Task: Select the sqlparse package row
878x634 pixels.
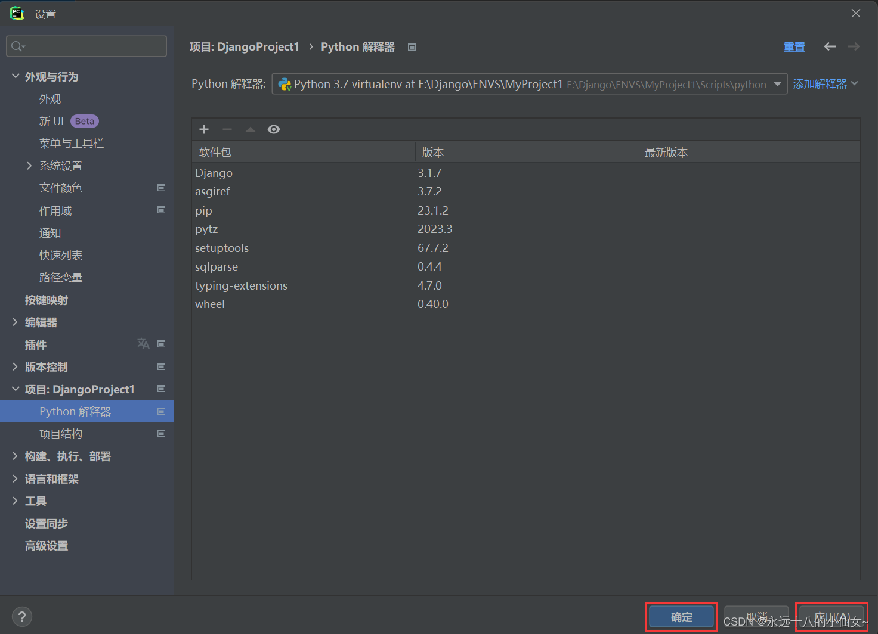Action: point(526,266)
